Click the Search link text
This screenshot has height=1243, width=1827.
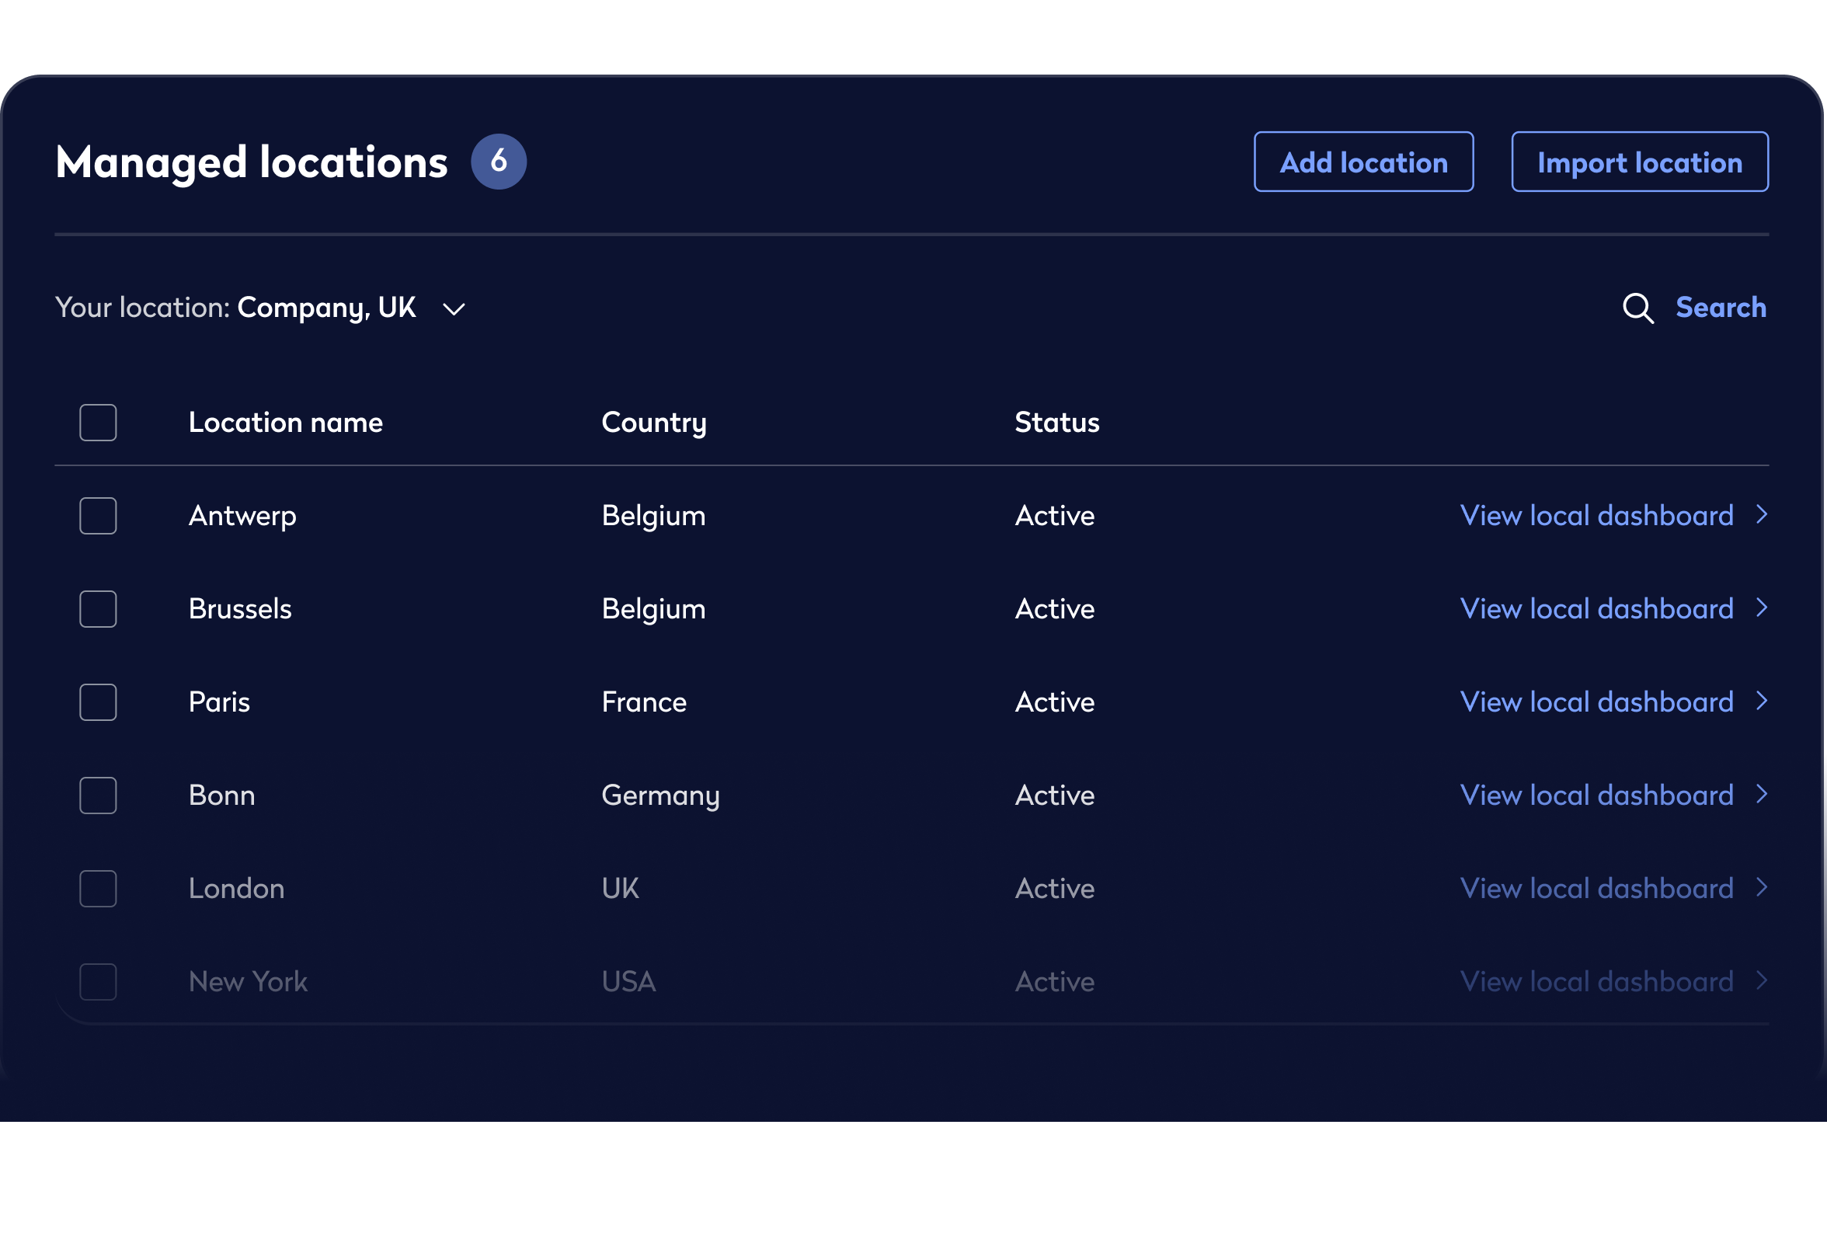pos(1721,308)
